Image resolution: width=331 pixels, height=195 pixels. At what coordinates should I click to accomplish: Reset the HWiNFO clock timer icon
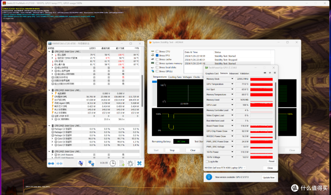click(x=113, y=163)
